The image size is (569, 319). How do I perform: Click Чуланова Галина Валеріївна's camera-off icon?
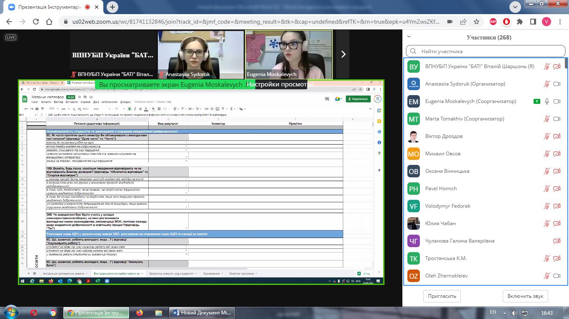(557, 241)
